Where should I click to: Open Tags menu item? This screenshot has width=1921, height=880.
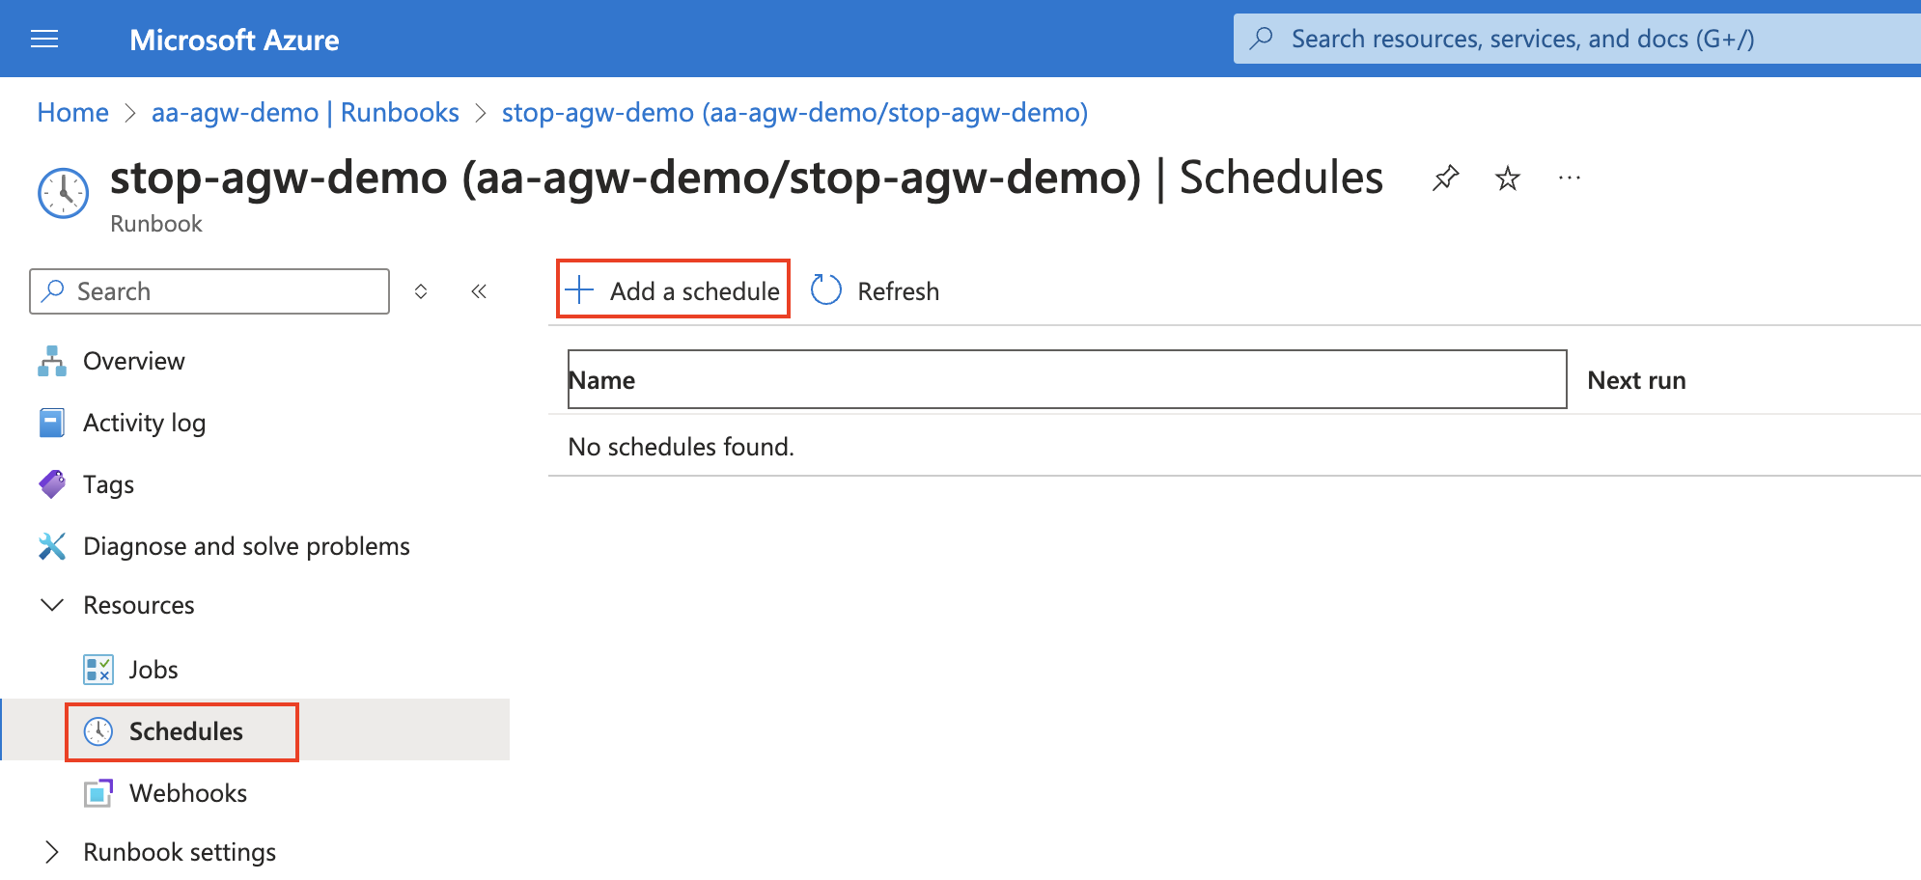(x=255, y=484)
